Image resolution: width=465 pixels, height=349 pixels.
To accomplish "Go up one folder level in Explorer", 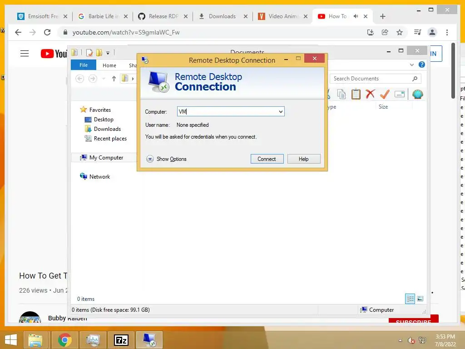I will [114, 79].
